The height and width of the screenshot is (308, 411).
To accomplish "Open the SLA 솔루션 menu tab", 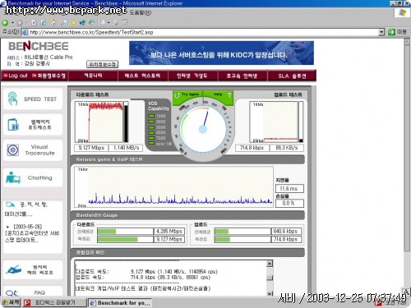I will click(x=292, y=76).
